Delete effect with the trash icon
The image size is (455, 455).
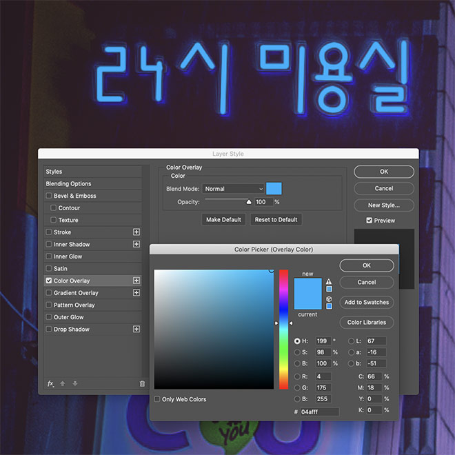(x=142, y=383)
